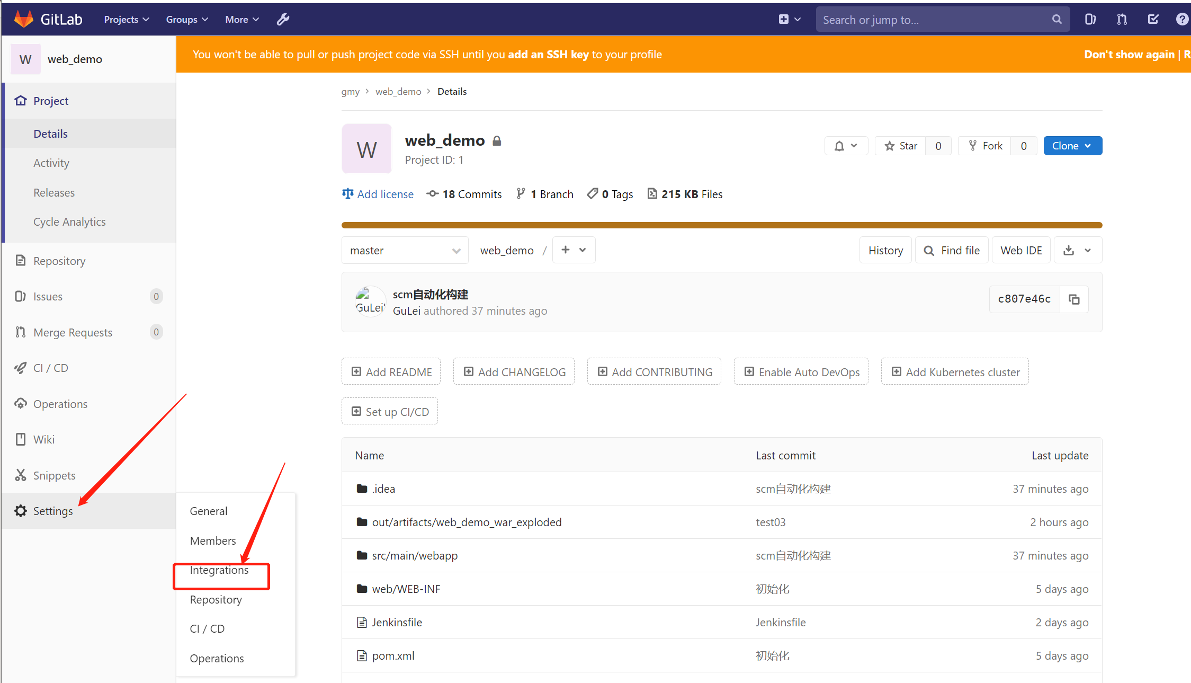The height and width of the screenshot is (683, 1191).
Task: Open Snippets in left sidebar
Action: (x=89, y=475)
